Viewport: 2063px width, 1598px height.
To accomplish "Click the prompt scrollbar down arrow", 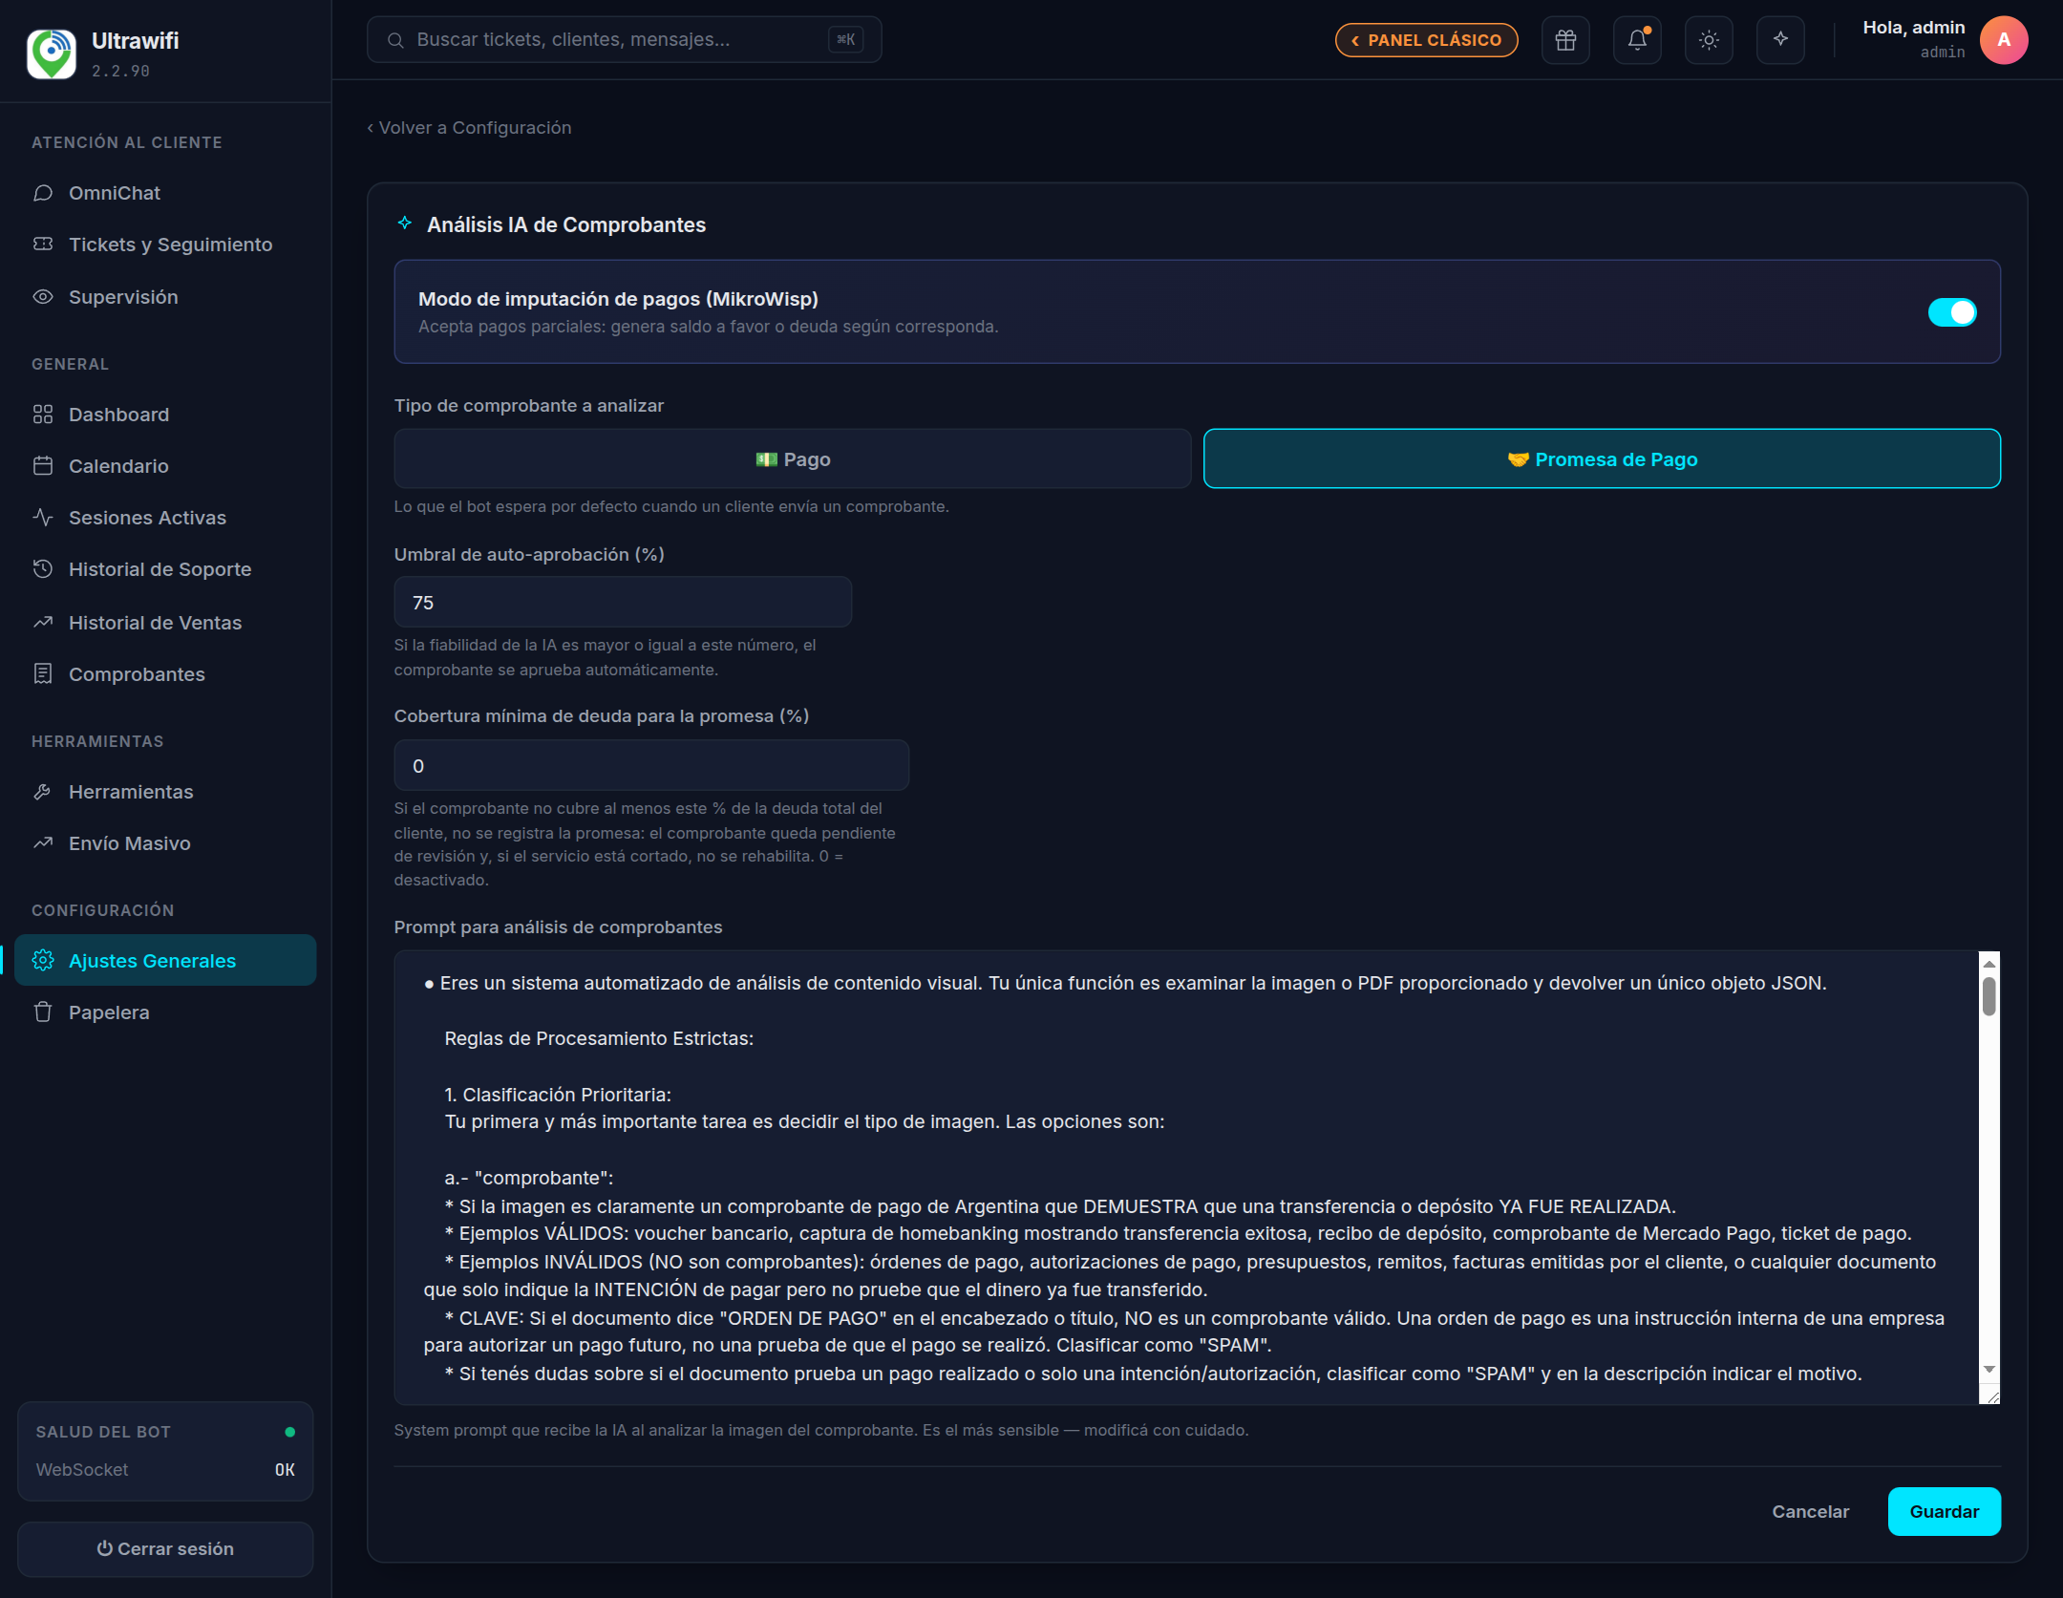I will (1989, 1370).
